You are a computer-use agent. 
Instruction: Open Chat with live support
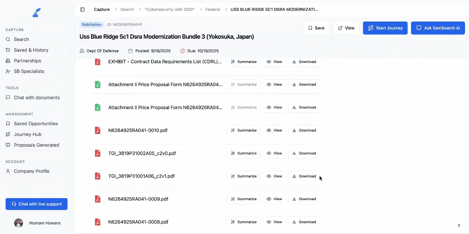pos(36,204)
